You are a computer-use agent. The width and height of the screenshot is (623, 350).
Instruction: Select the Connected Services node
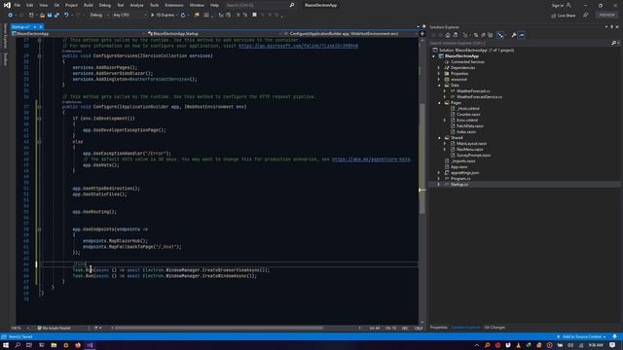point(467,62)
